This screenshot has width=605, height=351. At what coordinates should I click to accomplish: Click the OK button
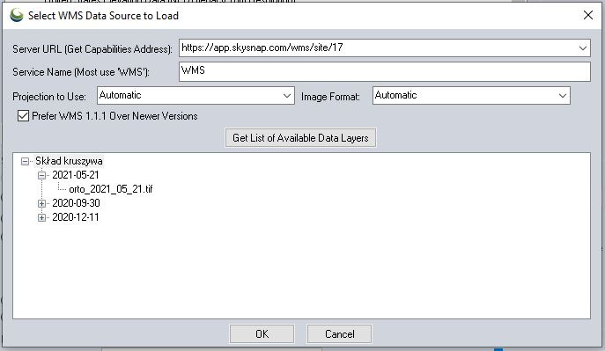262,333
